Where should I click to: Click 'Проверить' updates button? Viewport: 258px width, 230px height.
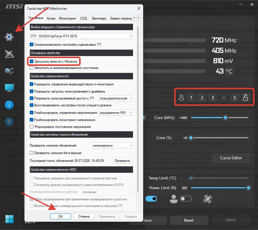pos(122,161)
